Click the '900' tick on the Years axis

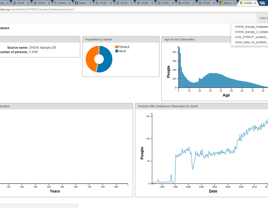click(x=116, y=187)
